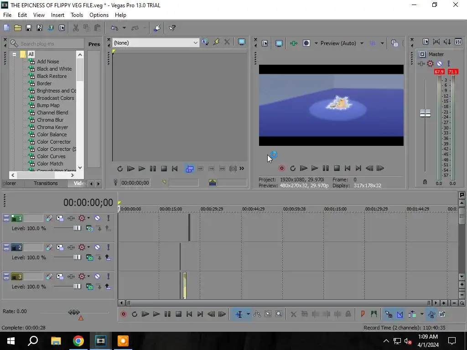Click Track 2 compositing mode icon

89,257
